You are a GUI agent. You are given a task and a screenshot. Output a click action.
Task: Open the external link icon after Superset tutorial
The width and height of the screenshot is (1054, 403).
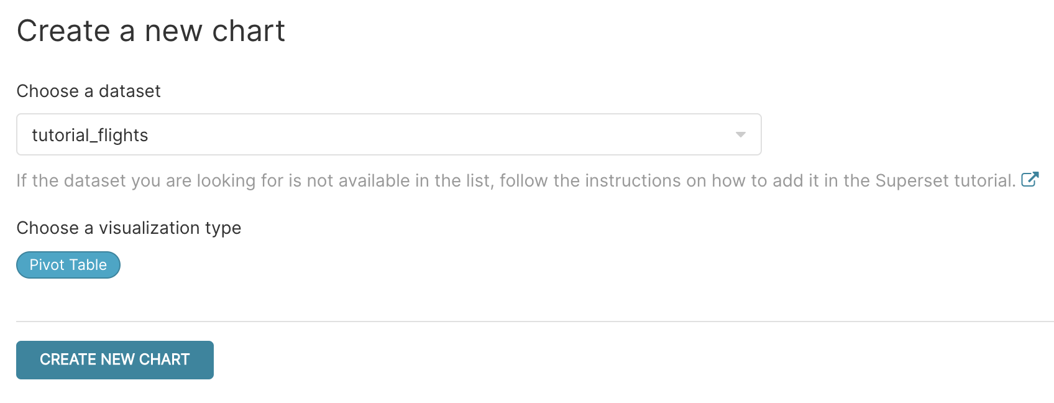click(1030, 180)
